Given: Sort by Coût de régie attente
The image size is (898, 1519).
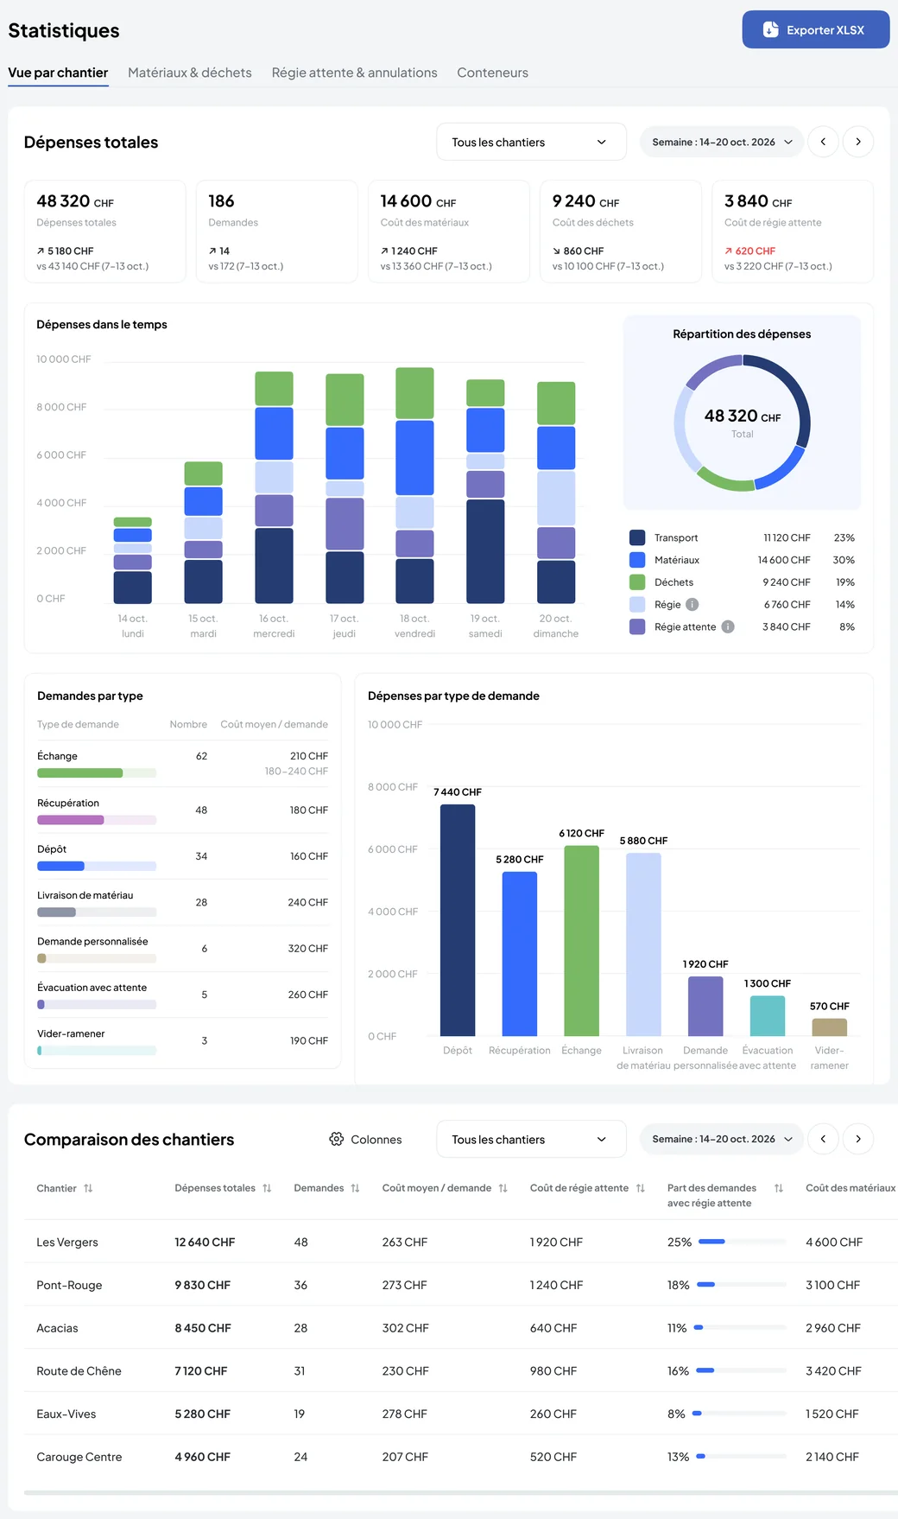Looking at the screenshot, I should pyautogui.click(x=640, y=1188).
